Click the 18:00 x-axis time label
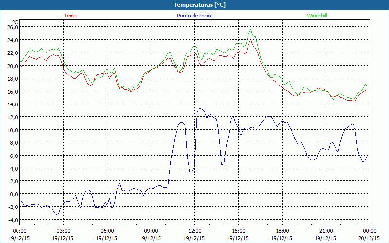This screenshot has width=389, height=243. pos(282,231)
